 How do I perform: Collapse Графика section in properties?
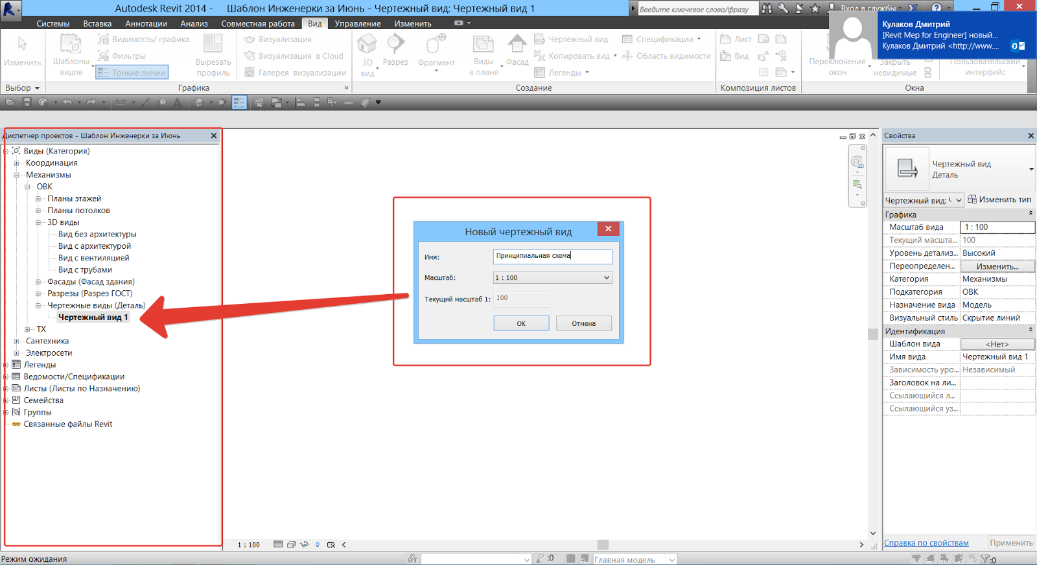point(1031,214)
